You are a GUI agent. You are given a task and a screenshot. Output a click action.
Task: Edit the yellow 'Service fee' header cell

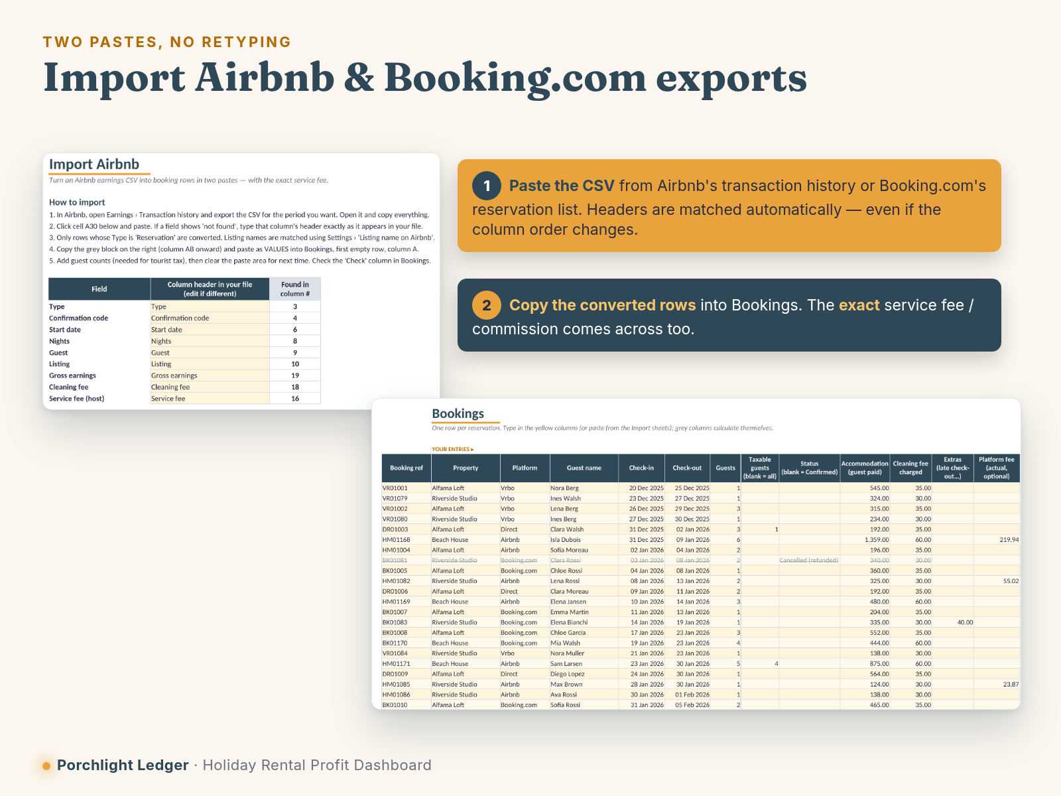point(210,399)
